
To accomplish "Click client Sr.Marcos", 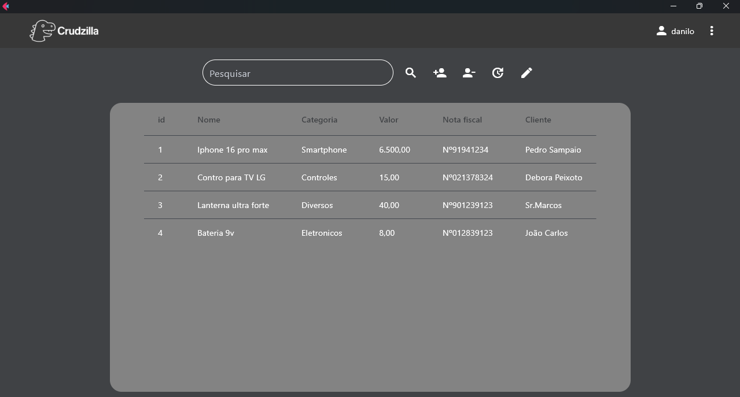I will point(543,205).
